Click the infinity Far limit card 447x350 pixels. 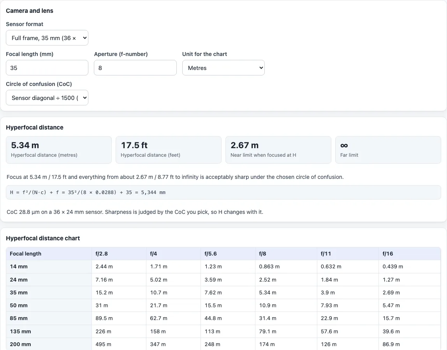coord(388,150)
